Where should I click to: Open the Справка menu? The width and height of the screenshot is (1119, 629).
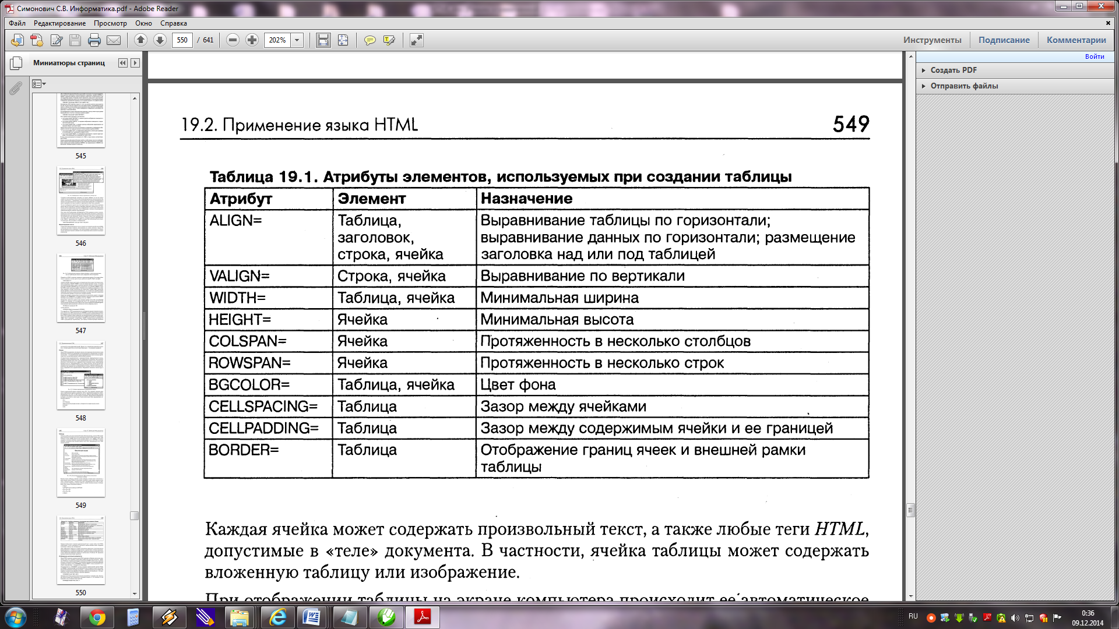point(174,23)
